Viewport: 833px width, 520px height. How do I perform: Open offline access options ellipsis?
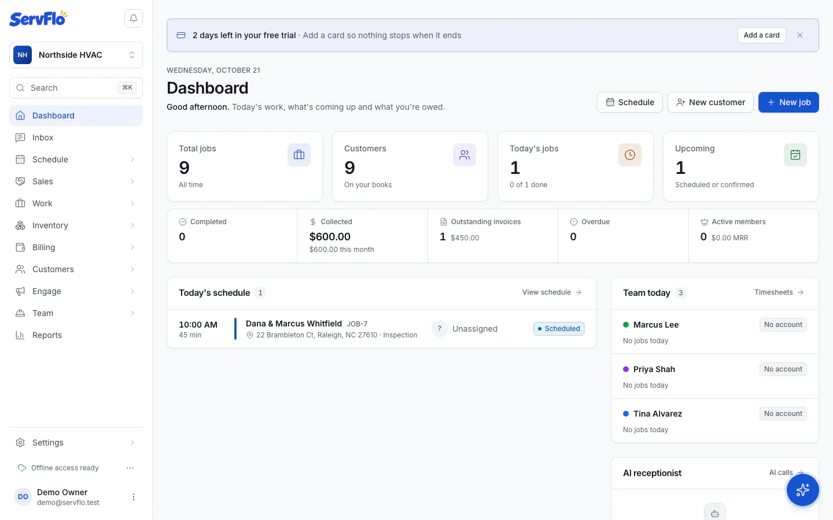tap(130, 468)
